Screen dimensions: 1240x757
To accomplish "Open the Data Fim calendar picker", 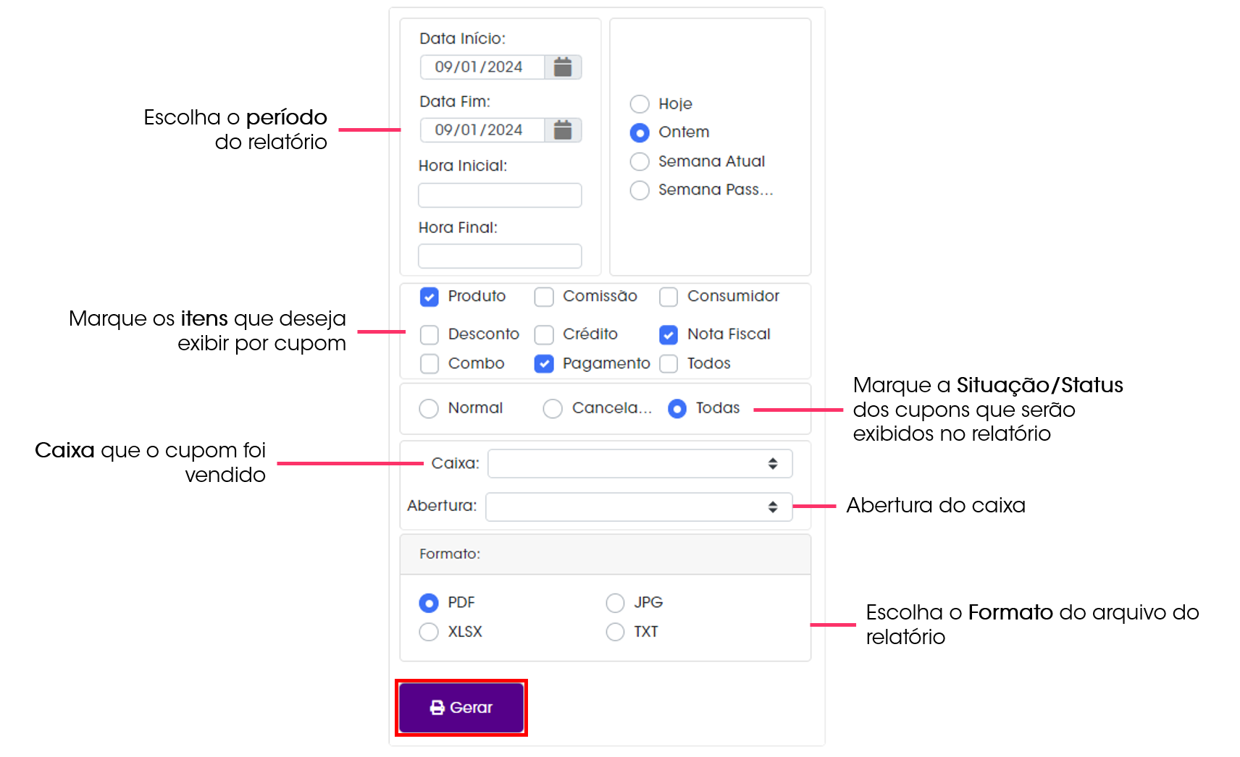I will 563,130.
